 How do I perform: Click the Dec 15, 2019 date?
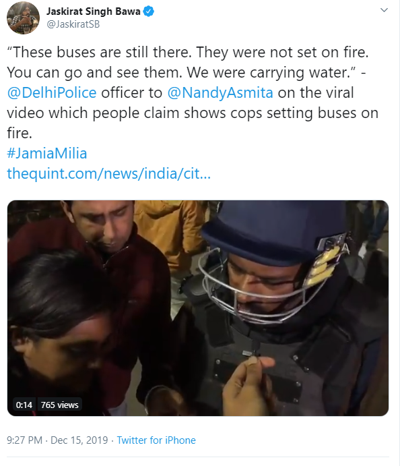click(79, 440)
